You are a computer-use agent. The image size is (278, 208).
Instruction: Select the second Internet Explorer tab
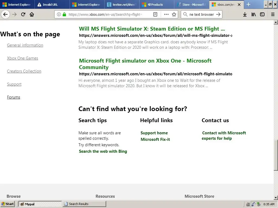pos(87,5)
